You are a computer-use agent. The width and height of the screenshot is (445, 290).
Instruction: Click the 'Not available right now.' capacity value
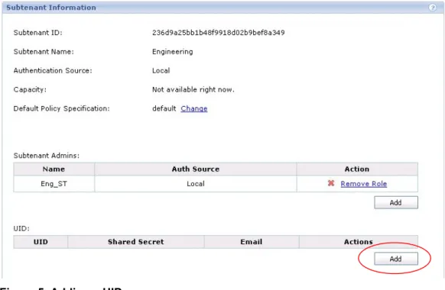coord(193,89)
